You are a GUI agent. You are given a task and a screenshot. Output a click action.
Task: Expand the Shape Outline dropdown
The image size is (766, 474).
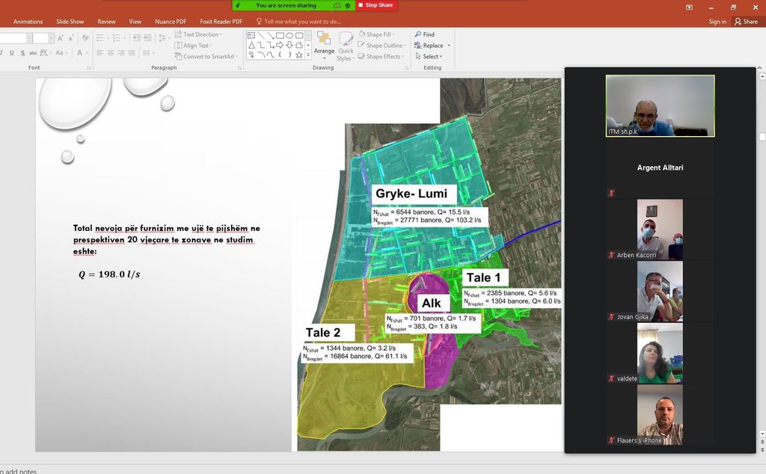pyautogui.click(x=382, y=46)
